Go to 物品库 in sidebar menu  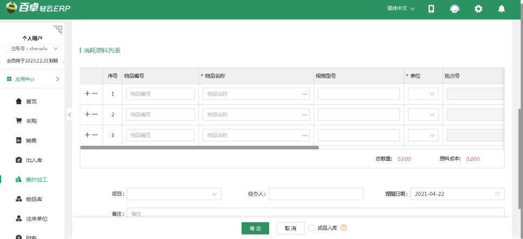click(x=33, y=199)
